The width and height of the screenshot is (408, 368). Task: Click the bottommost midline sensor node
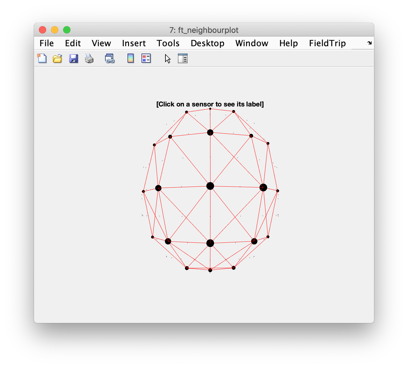click(210, 270)
